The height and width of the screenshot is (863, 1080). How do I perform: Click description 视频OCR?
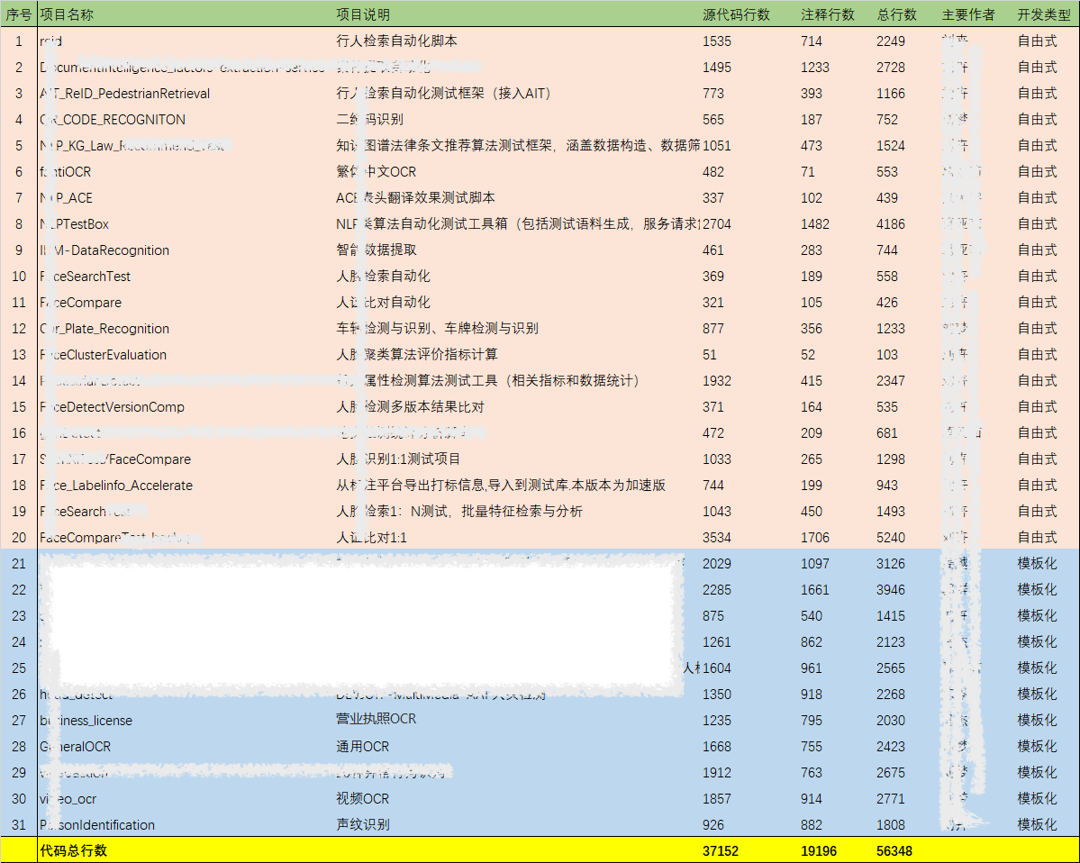point(362,800)
